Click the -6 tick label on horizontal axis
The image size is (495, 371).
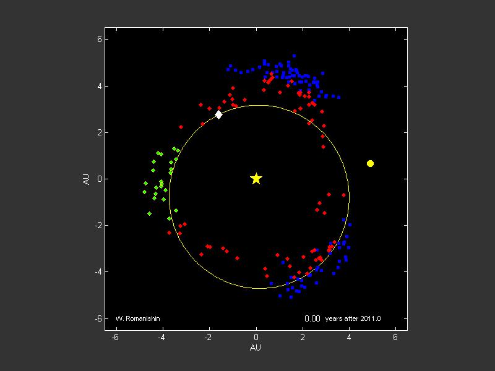pyautogui.click(x=115, y=337)
